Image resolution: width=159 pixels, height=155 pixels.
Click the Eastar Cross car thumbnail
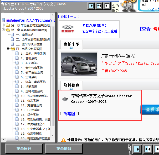(79, 64)
